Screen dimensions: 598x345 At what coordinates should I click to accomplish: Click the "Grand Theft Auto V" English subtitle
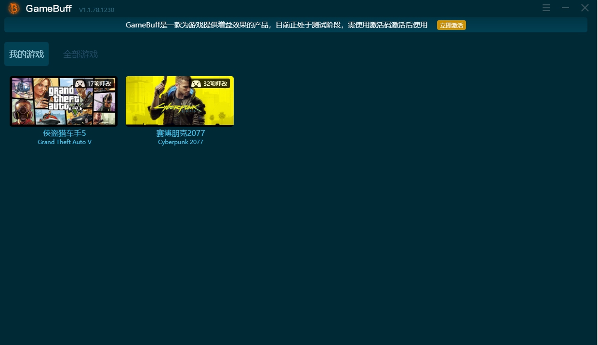coord(65,142)
